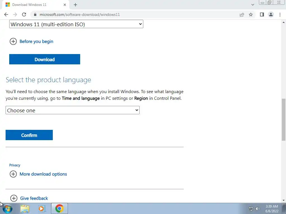Click the scrollbar up arrow
286x214 pixels.
(x=283, y=22)
